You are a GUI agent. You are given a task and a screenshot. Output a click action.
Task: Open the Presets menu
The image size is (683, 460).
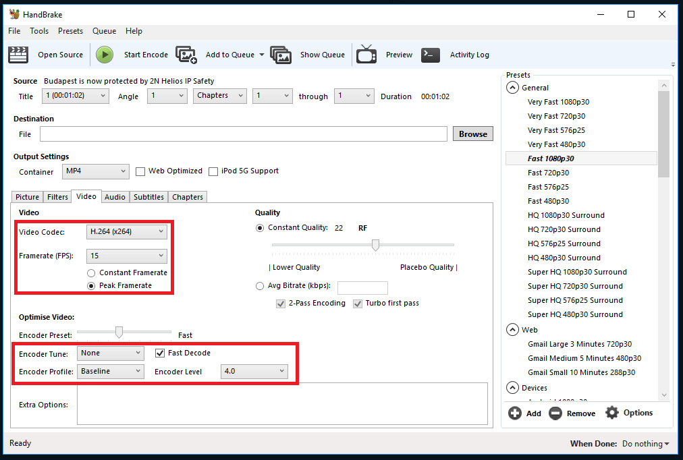[70, 31]
